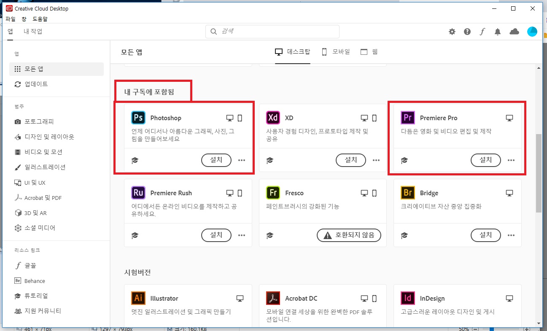The height and width of the screenshot is (331, 547).
Task: Open more options for Photoshop
Action: coord(242,160)
